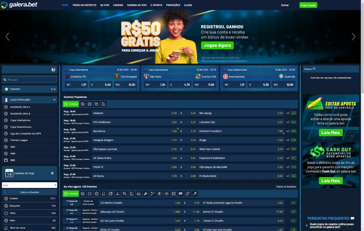Viewport: 364px width, 231px height.
Task: Open the Eventos de hoje calendar icon
Action: click(9, 173)
